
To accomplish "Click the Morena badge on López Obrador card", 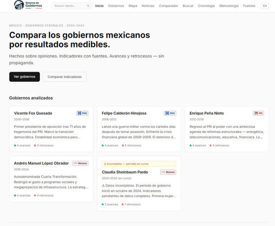I will click(x=80, y=163).
